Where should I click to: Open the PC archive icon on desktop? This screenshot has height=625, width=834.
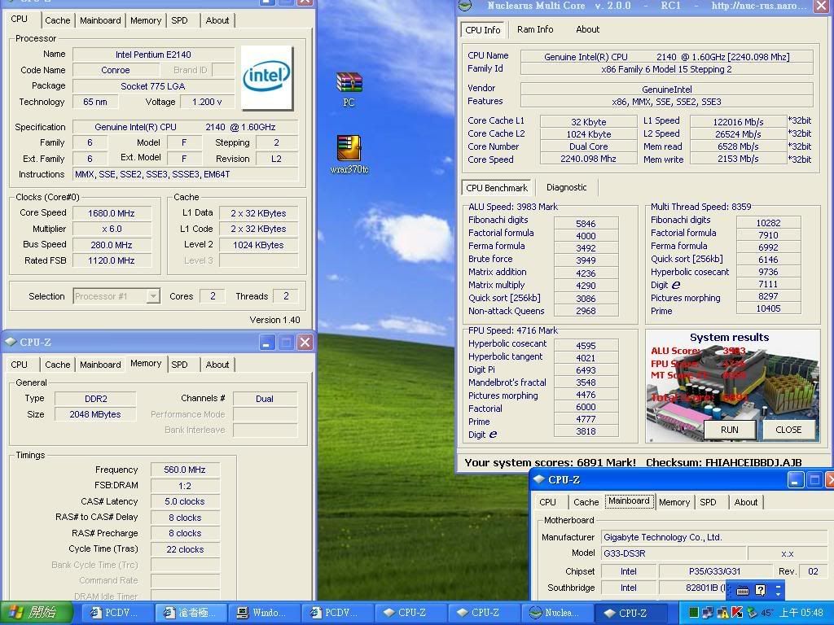point(349,83)
